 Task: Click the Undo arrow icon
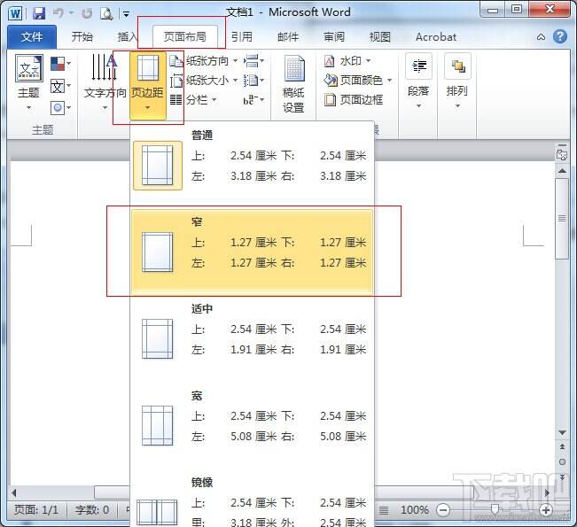pos(58,13)
